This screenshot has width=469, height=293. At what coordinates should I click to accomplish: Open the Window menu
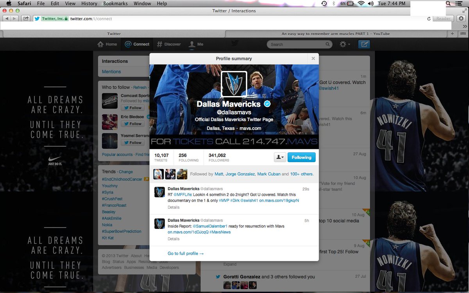142,4
